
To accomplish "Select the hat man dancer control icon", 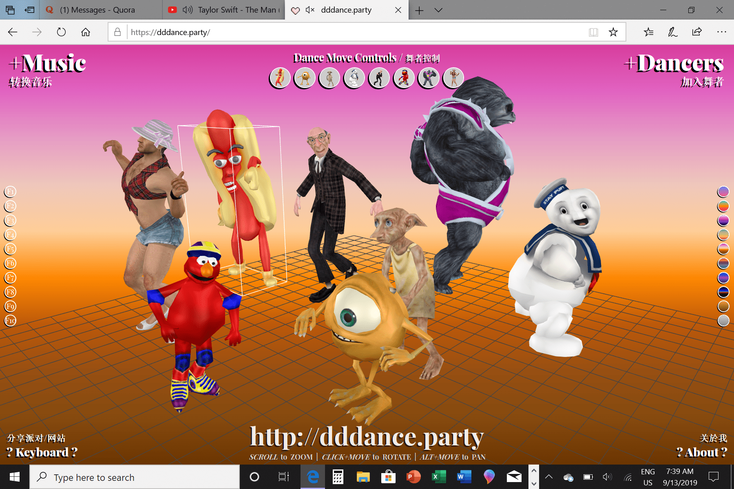I will pyautogui.click(x=453, y=77).
